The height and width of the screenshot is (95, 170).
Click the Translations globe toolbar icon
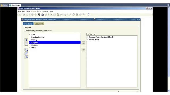77,15
